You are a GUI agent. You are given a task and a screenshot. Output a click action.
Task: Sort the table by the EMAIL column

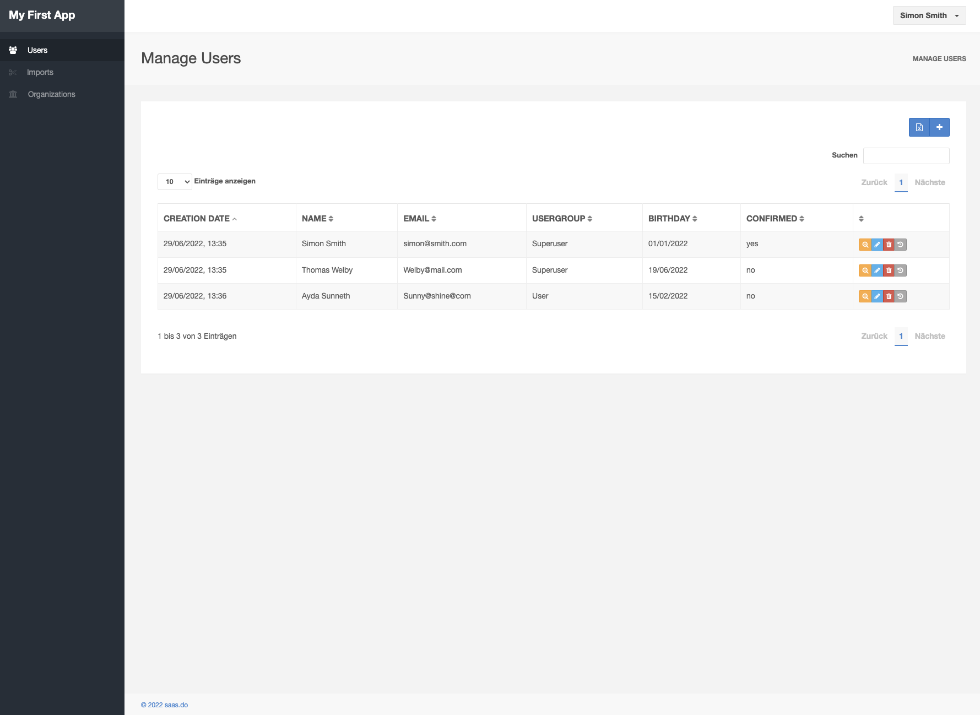[420, 218]
